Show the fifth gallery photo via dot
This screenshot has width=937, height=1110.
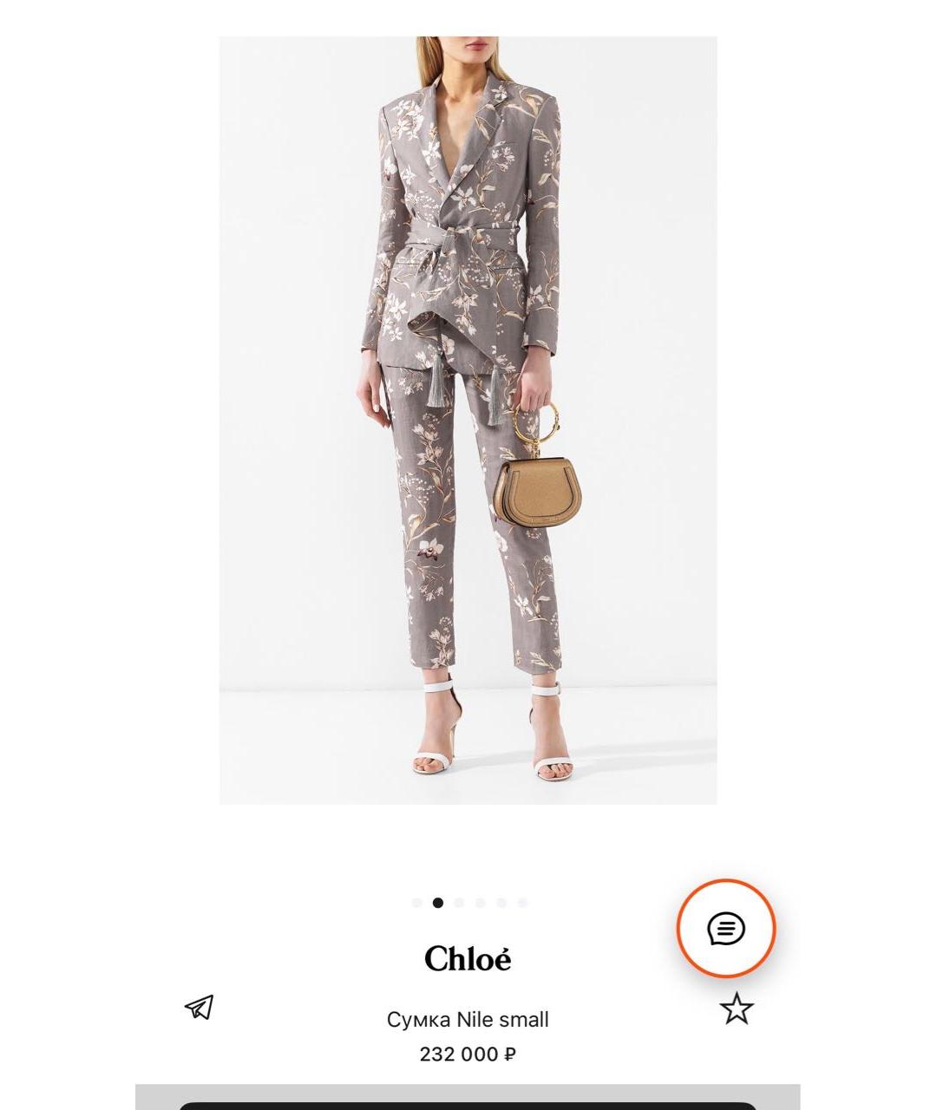tap(501, 903)
